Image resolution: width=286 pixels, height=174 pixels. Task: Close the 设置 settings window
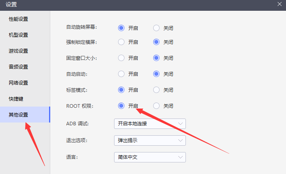(280, 4)
